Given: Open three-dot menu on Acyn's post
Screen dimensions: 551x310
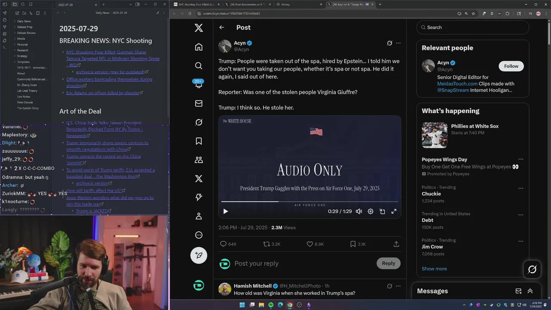Looking at the screenshot, I should click(398, 43).
